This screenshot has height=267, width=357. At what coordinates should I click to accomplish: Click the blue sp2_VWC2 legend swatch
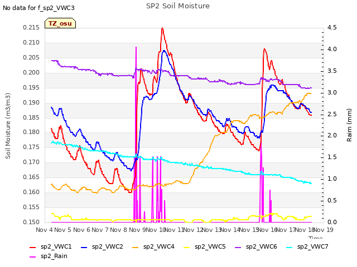(84, 248)
